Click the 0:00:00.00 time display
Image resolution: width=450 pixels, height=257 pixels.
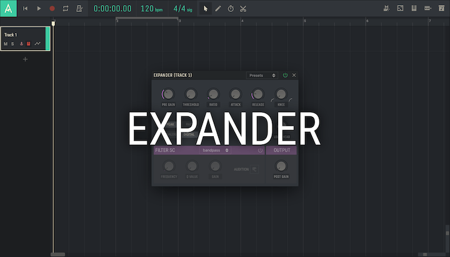(x=112, y=9)
